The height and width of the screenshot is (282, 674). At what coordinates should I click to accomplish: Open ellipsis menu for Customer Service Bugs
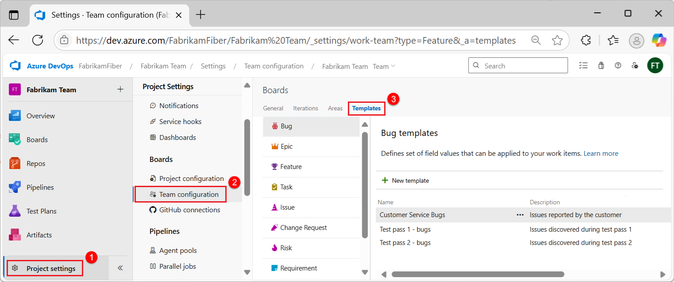(520, 215)
